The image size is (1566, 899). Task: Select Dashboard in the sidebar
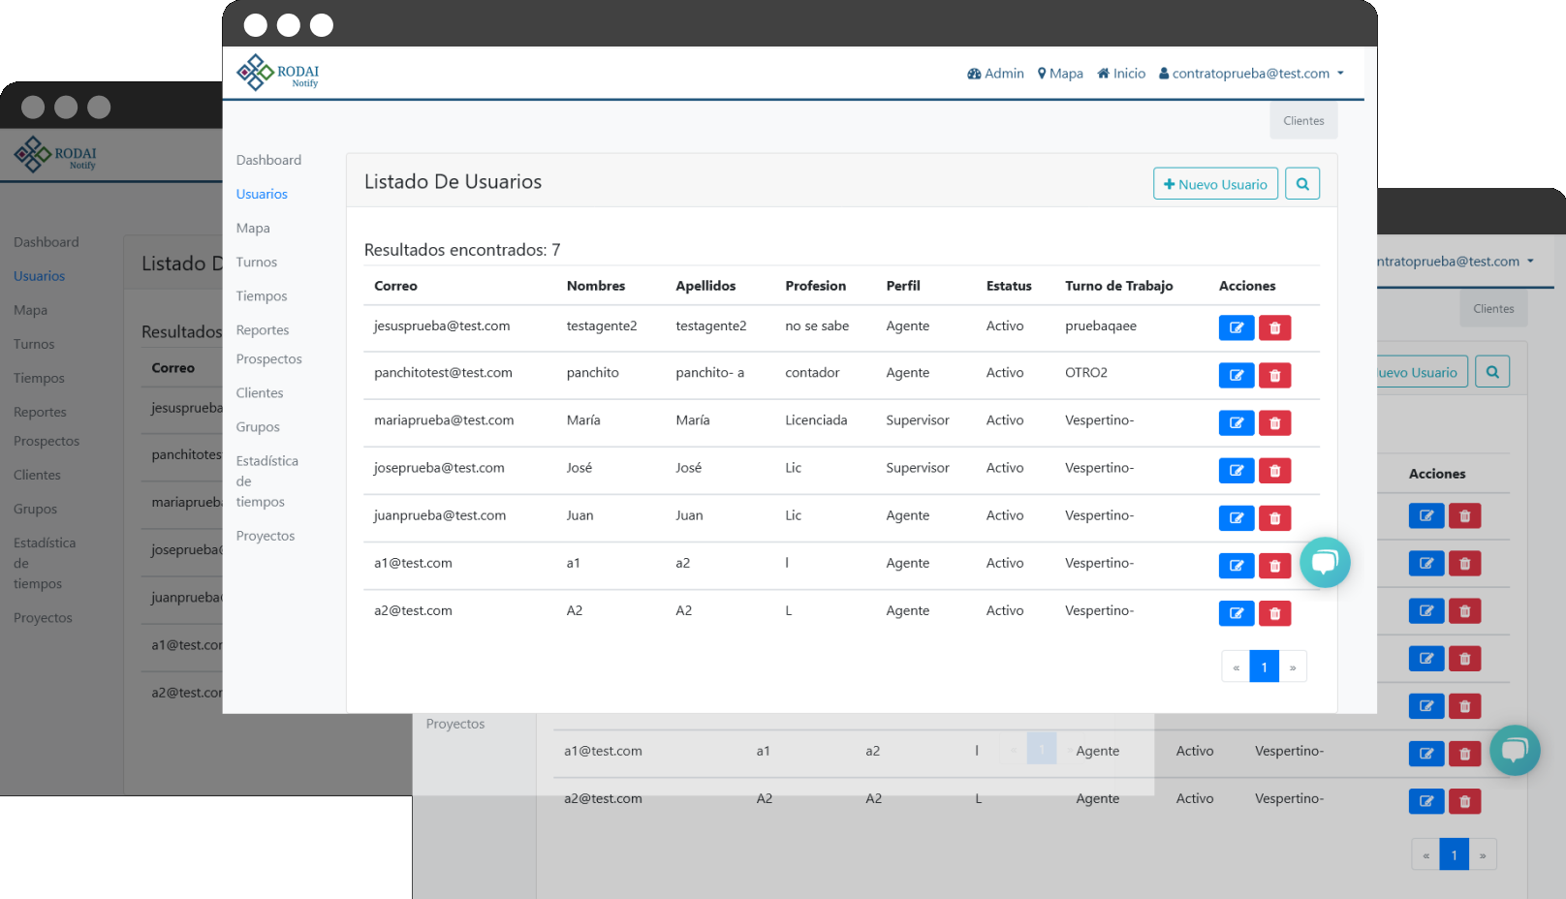point(268,160)
